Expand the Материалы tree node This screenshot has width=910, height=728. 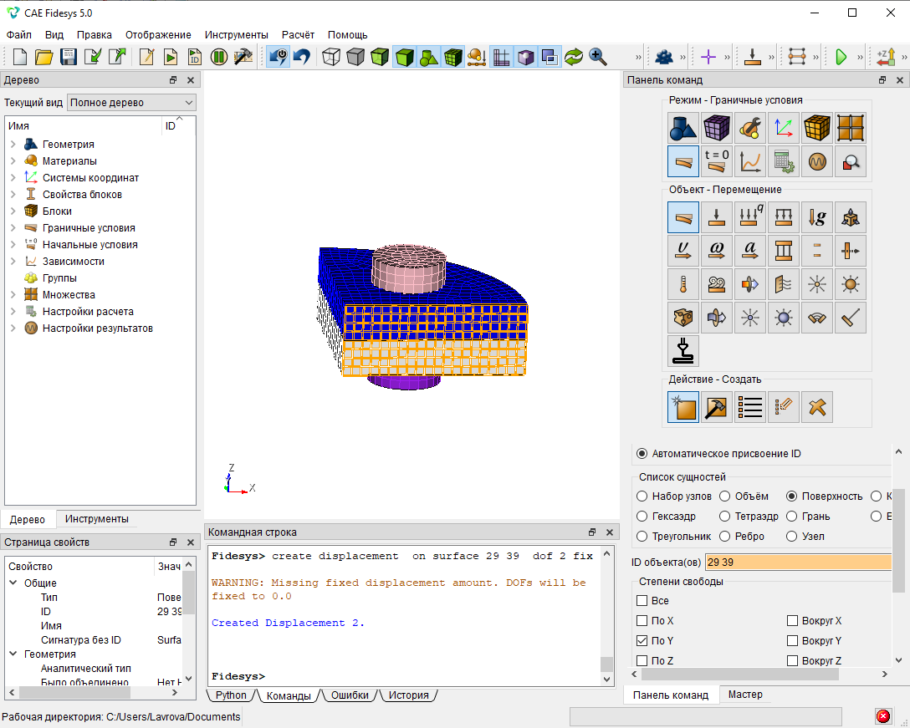coord(13,160)
